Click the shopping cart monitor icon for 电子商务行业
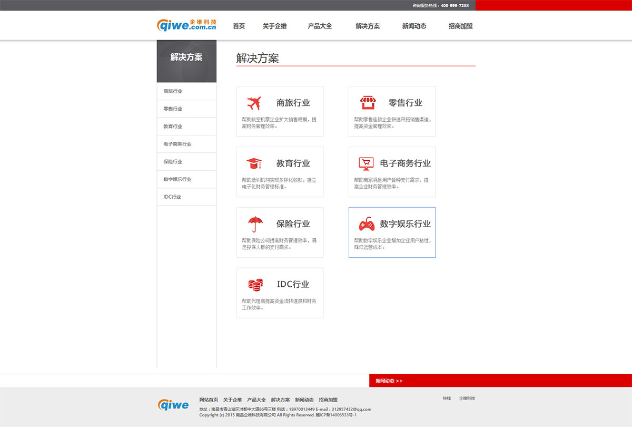 pos(366,163)
